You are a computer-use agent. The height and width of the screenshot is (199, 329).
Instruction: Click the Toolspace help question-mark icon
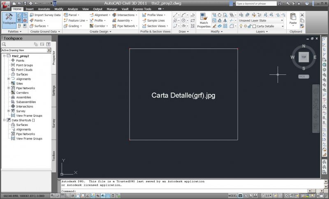[x=48, y=44]
